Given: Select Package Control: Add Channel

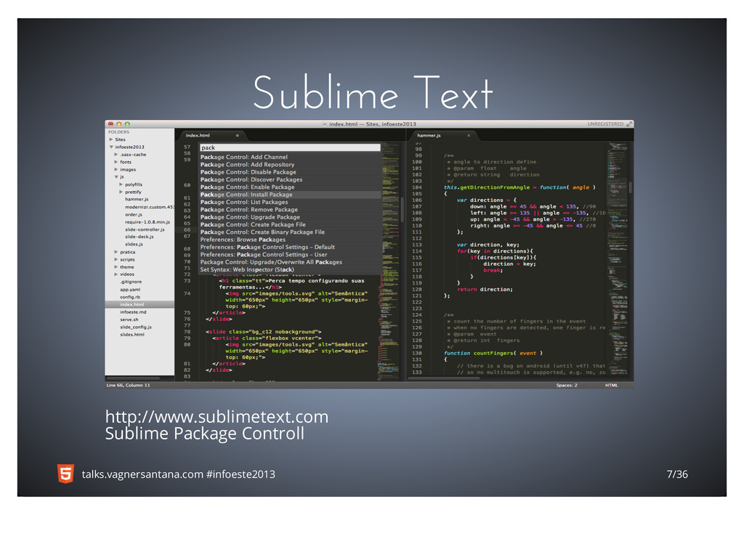Looking at the screenshot, I should pyautogui.click(x=290, y=157).
